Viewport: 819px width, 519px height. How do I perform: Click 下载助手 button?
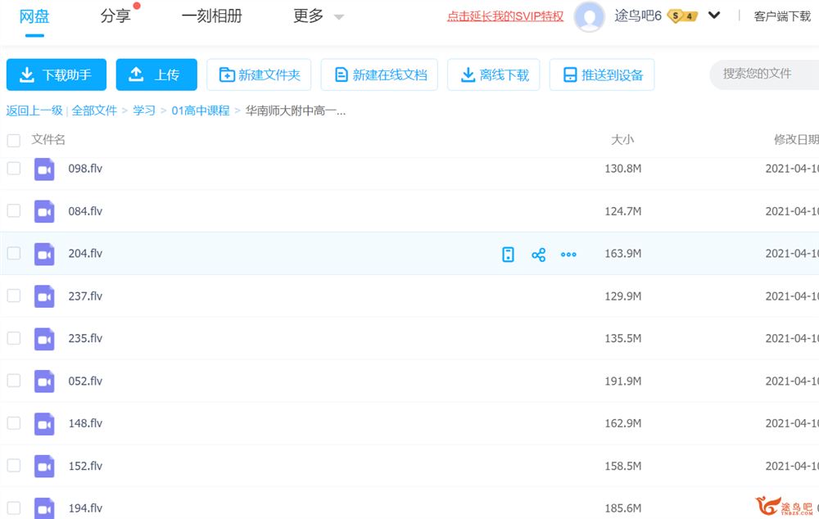tap(57, 74)
